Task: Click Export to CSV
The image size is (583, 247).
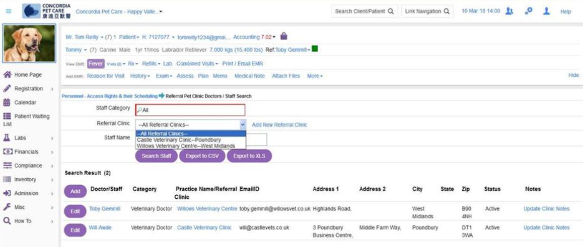Action: (202, 156)
